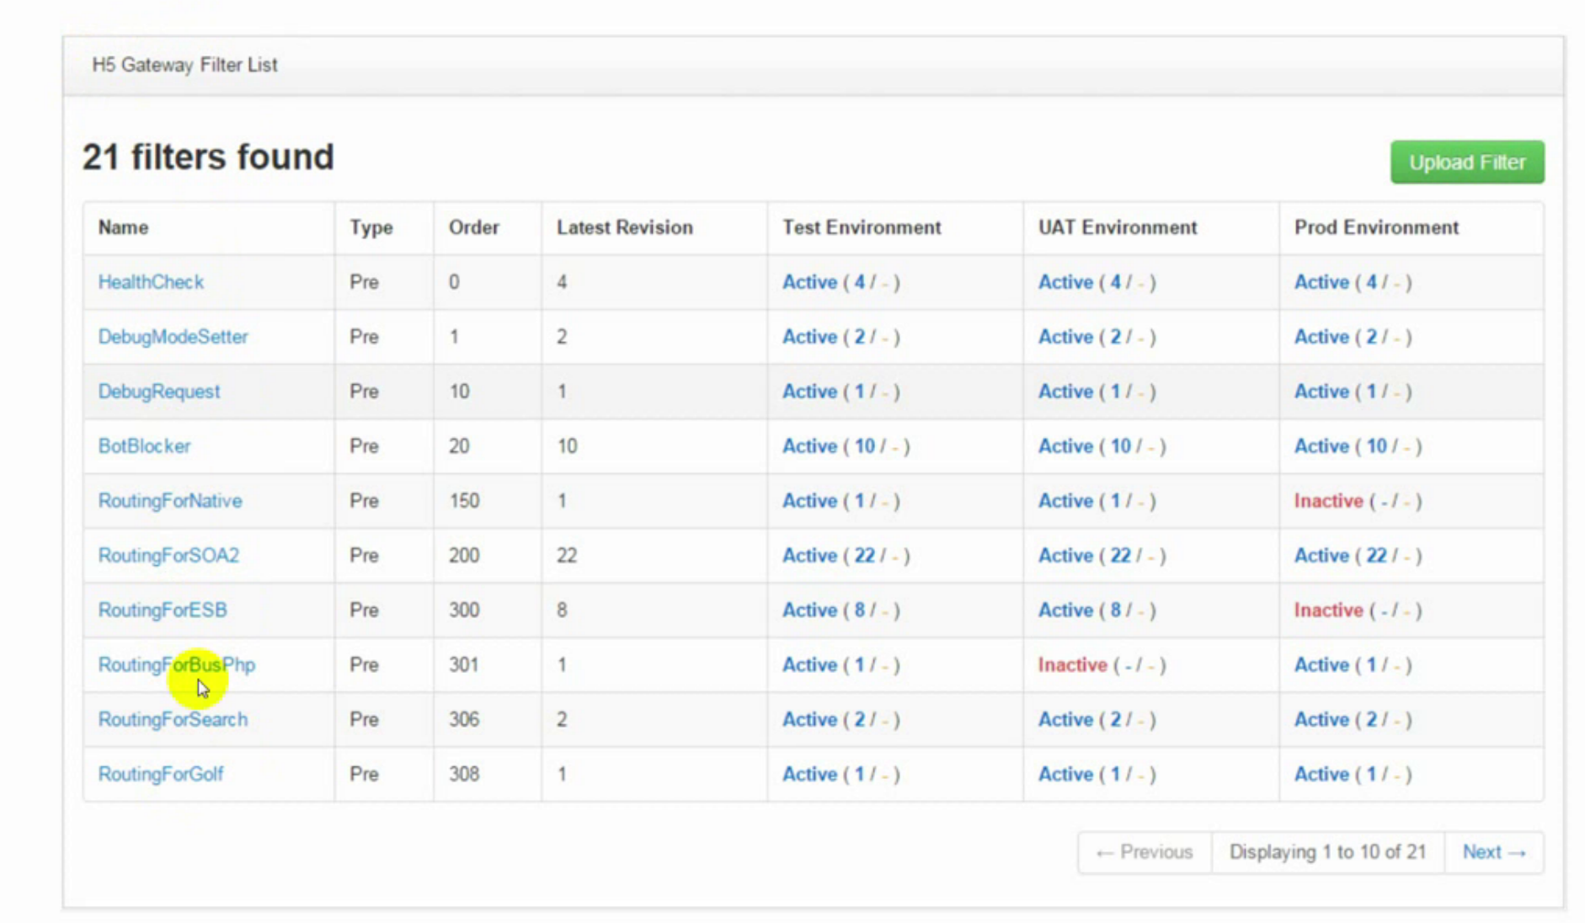This screenshot has height=923, width=1585.
Task: Open the DebugModeSetter filter link
Action: pos(173,337)
